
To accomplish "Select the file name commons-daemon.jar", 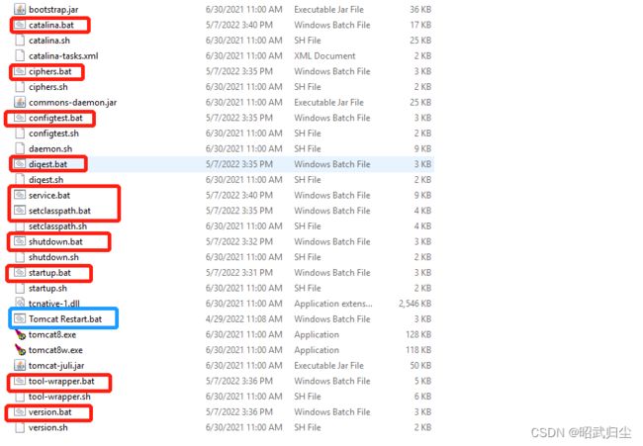I will tap(72, 103).
